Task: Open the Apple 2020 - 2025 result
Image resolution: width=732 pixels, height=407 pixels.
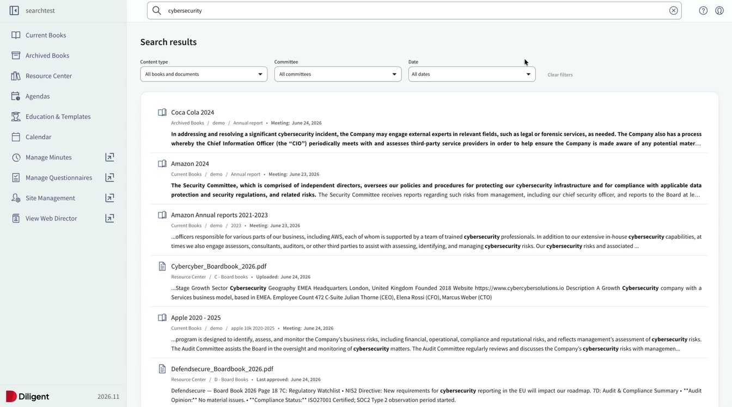Action: [x=196, y=318]
